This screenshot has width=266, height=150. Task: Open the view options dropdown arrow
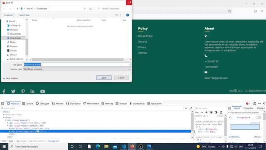pyautogui.click(x=121, y=15)
